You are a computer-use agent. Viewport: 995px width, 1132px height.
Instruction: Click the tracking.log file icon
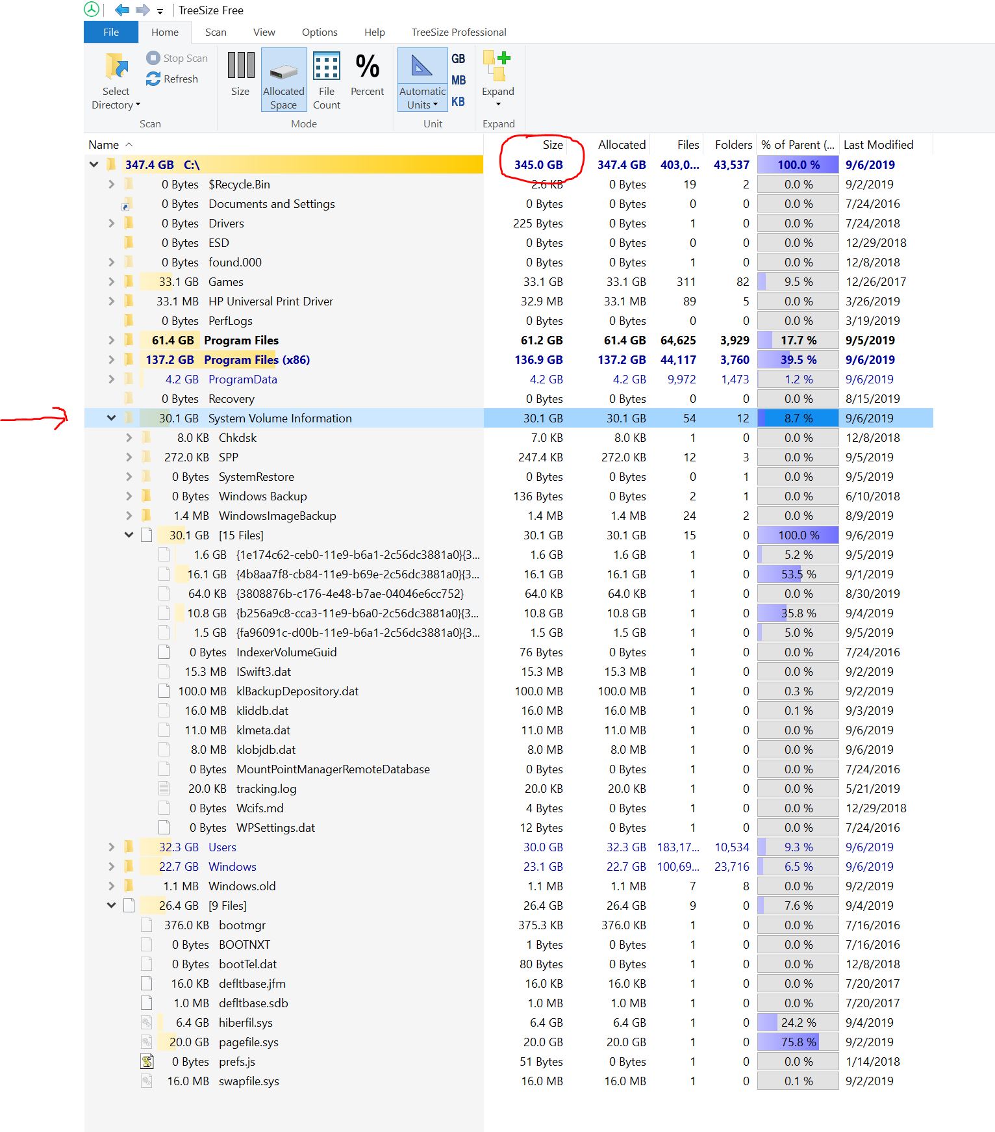click(164, 788)
